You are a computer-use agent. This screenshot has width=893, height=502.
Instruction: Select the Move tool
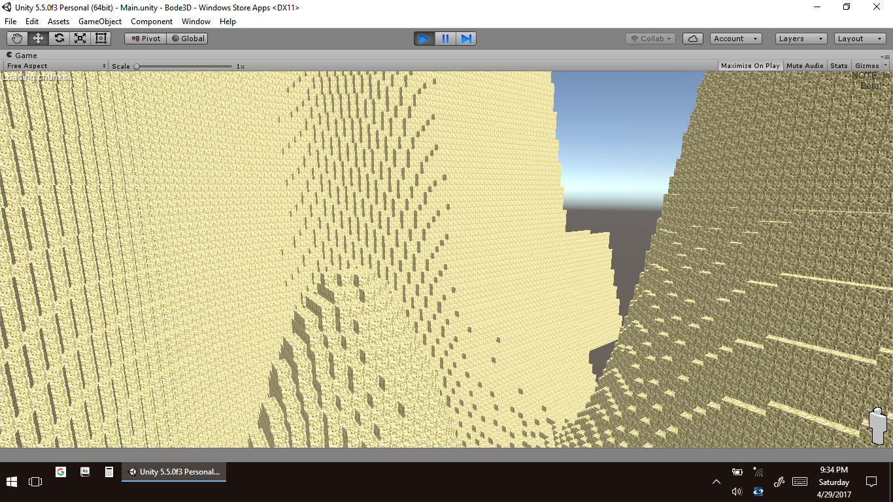coord(38,39)
